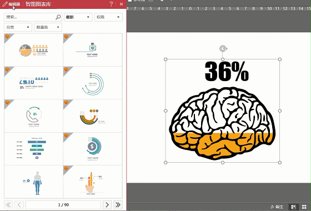Jump to the last chart page
This screenshot has width=311, height=211.
tap(118, 205)
